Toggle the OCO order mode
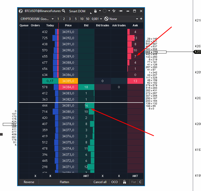 point(115,182)
